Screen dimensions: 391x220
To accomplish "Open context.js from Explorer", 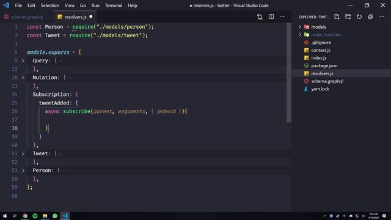I will (x=321, y=50).
